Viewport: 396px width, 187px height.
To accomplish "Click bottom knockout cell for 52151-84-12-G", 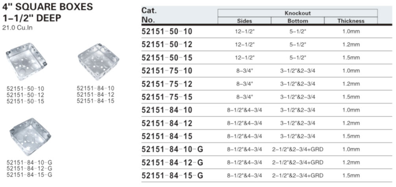I will point(298,163).
